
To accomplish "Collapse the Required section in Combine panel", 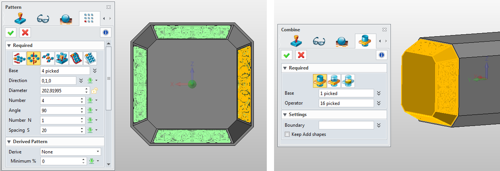I will click(285, 68).
